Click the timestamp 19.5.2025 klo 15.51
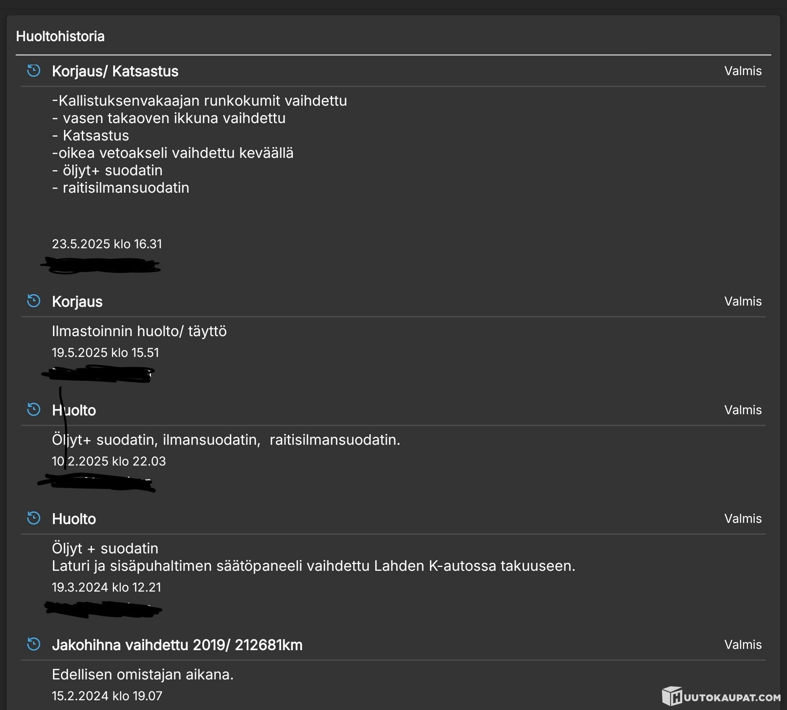The width and height of the screenshot is (787, 710). tap(105, 353)
